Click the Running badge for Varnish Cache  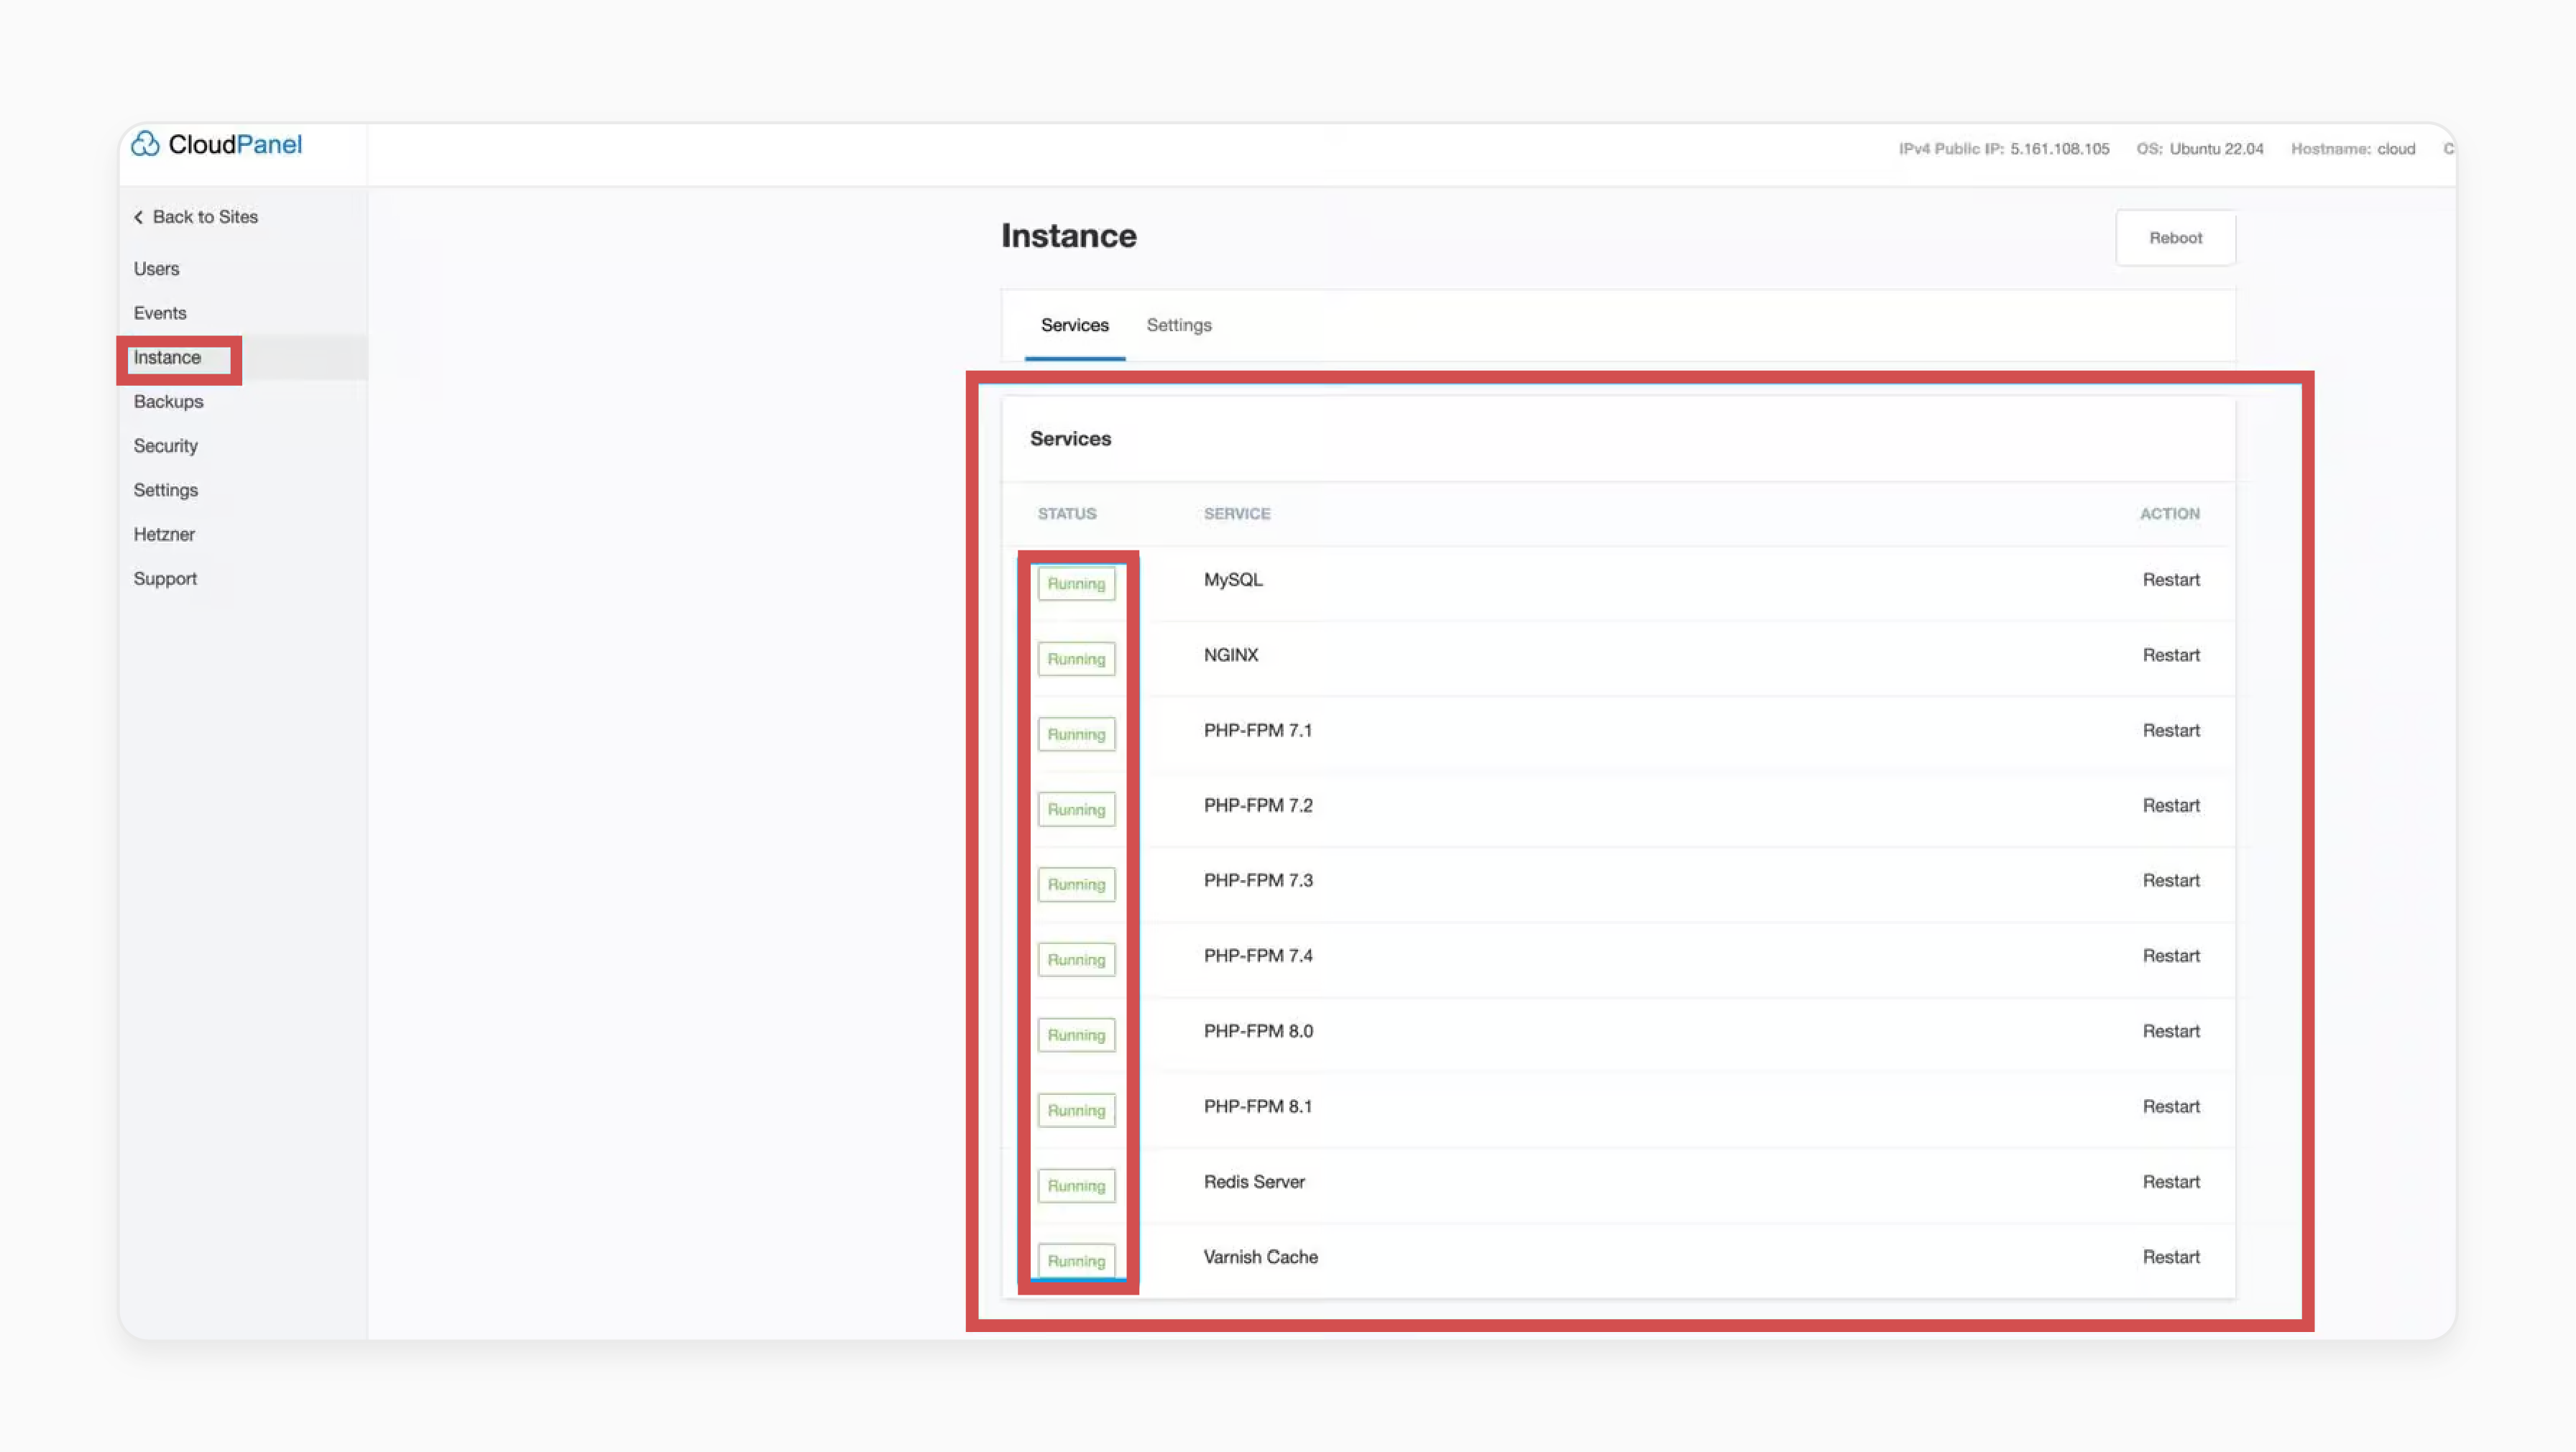1076,1261
